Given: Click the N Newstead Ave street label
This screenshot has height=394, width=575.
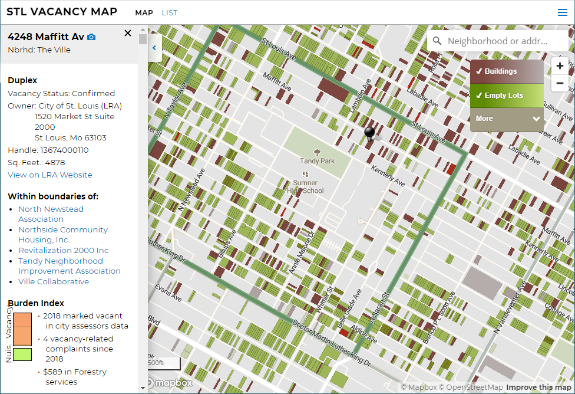Looking at the screenshot, I should (x=191, y=190).
